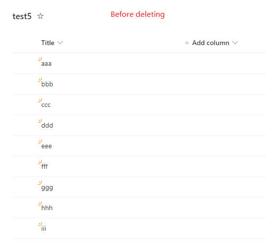Favorite the test5 list with the star icon

pyautogui.click(x=40, y=16)
